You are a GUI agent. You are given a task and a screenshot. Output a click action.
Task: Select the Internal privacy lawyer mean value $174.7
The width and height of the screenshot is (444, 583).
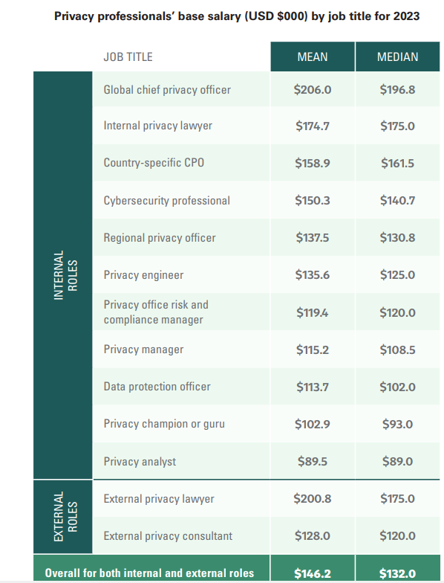[x=312, y=126]
